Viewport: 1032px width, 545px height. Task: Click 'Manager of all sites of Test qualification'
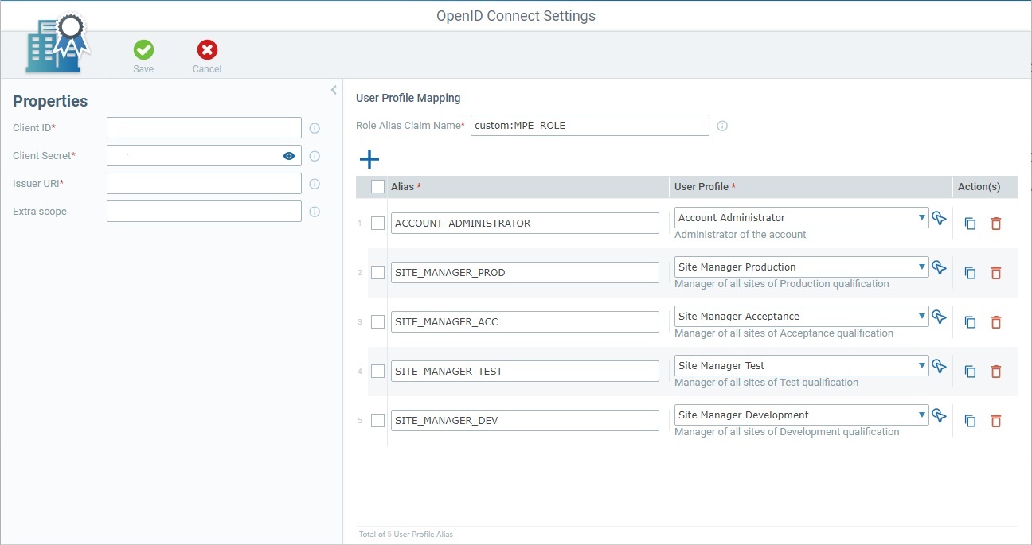point(766,383)
